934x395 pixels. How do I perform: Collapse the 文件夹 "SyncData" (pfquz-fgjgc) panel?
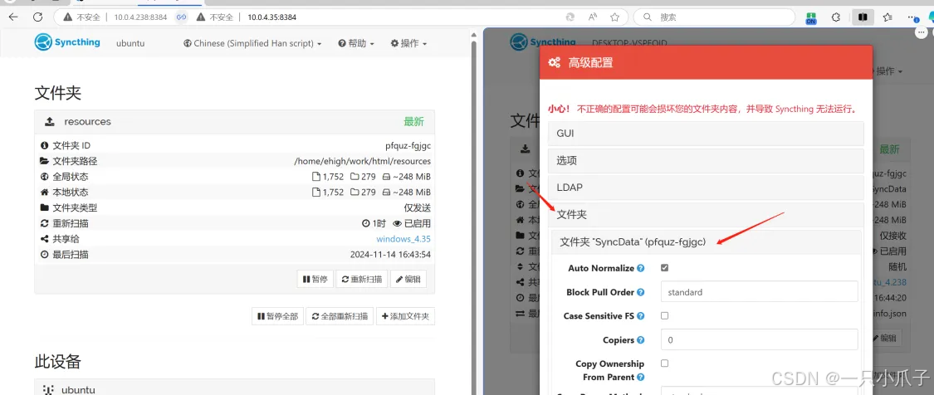coord(706,241)
